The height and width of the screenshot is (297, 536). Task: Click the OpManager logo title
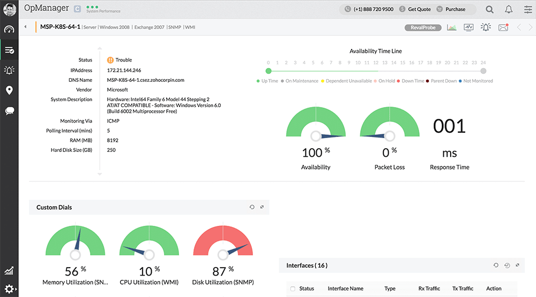click(x=47, y=8)
